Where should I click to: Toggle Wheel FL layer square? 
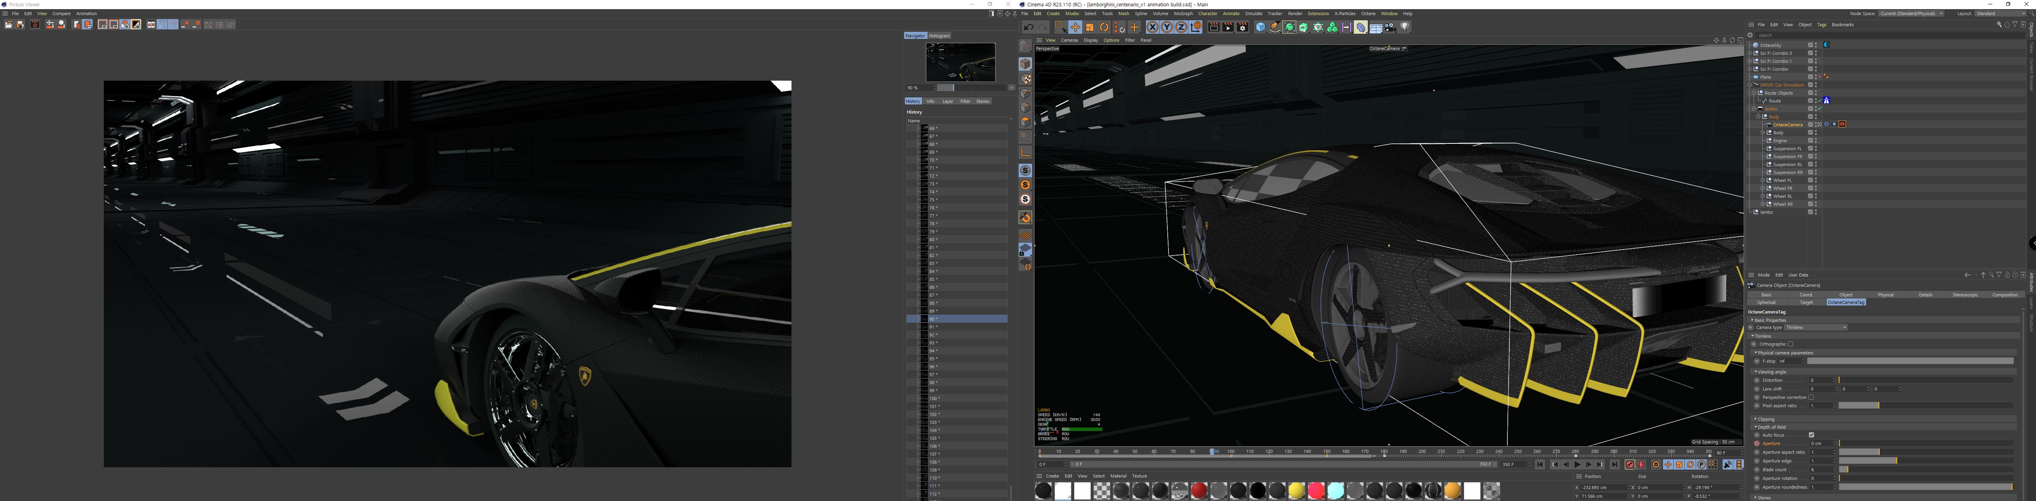(x=1811, y=180)
